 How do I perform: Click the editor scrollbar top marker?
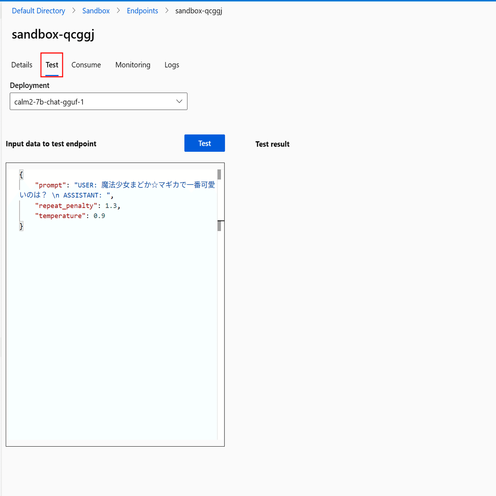pyautogui.click(x=219, y=175)
